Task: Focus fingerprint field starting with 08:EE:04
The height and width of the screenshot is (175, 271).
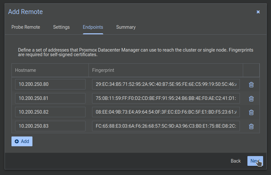Action: tap(166, 112)
